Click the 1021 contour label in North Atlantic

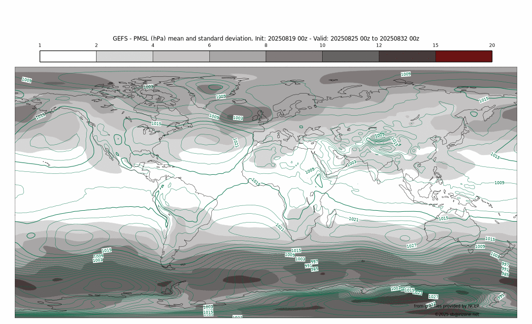click(x=235, y=143)
